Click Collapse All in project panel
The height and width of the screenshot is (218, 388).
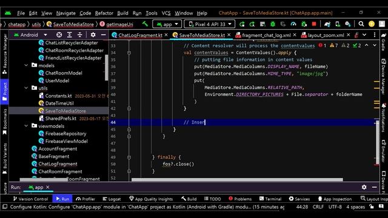click(79, 35)
